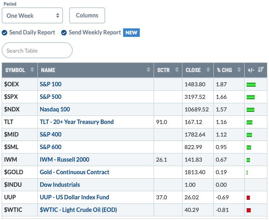This screenshot has width=269, height=220.
Task: Open the Period dropdown showing One Week
Action: pyautogui.click(x=32, y=15)
